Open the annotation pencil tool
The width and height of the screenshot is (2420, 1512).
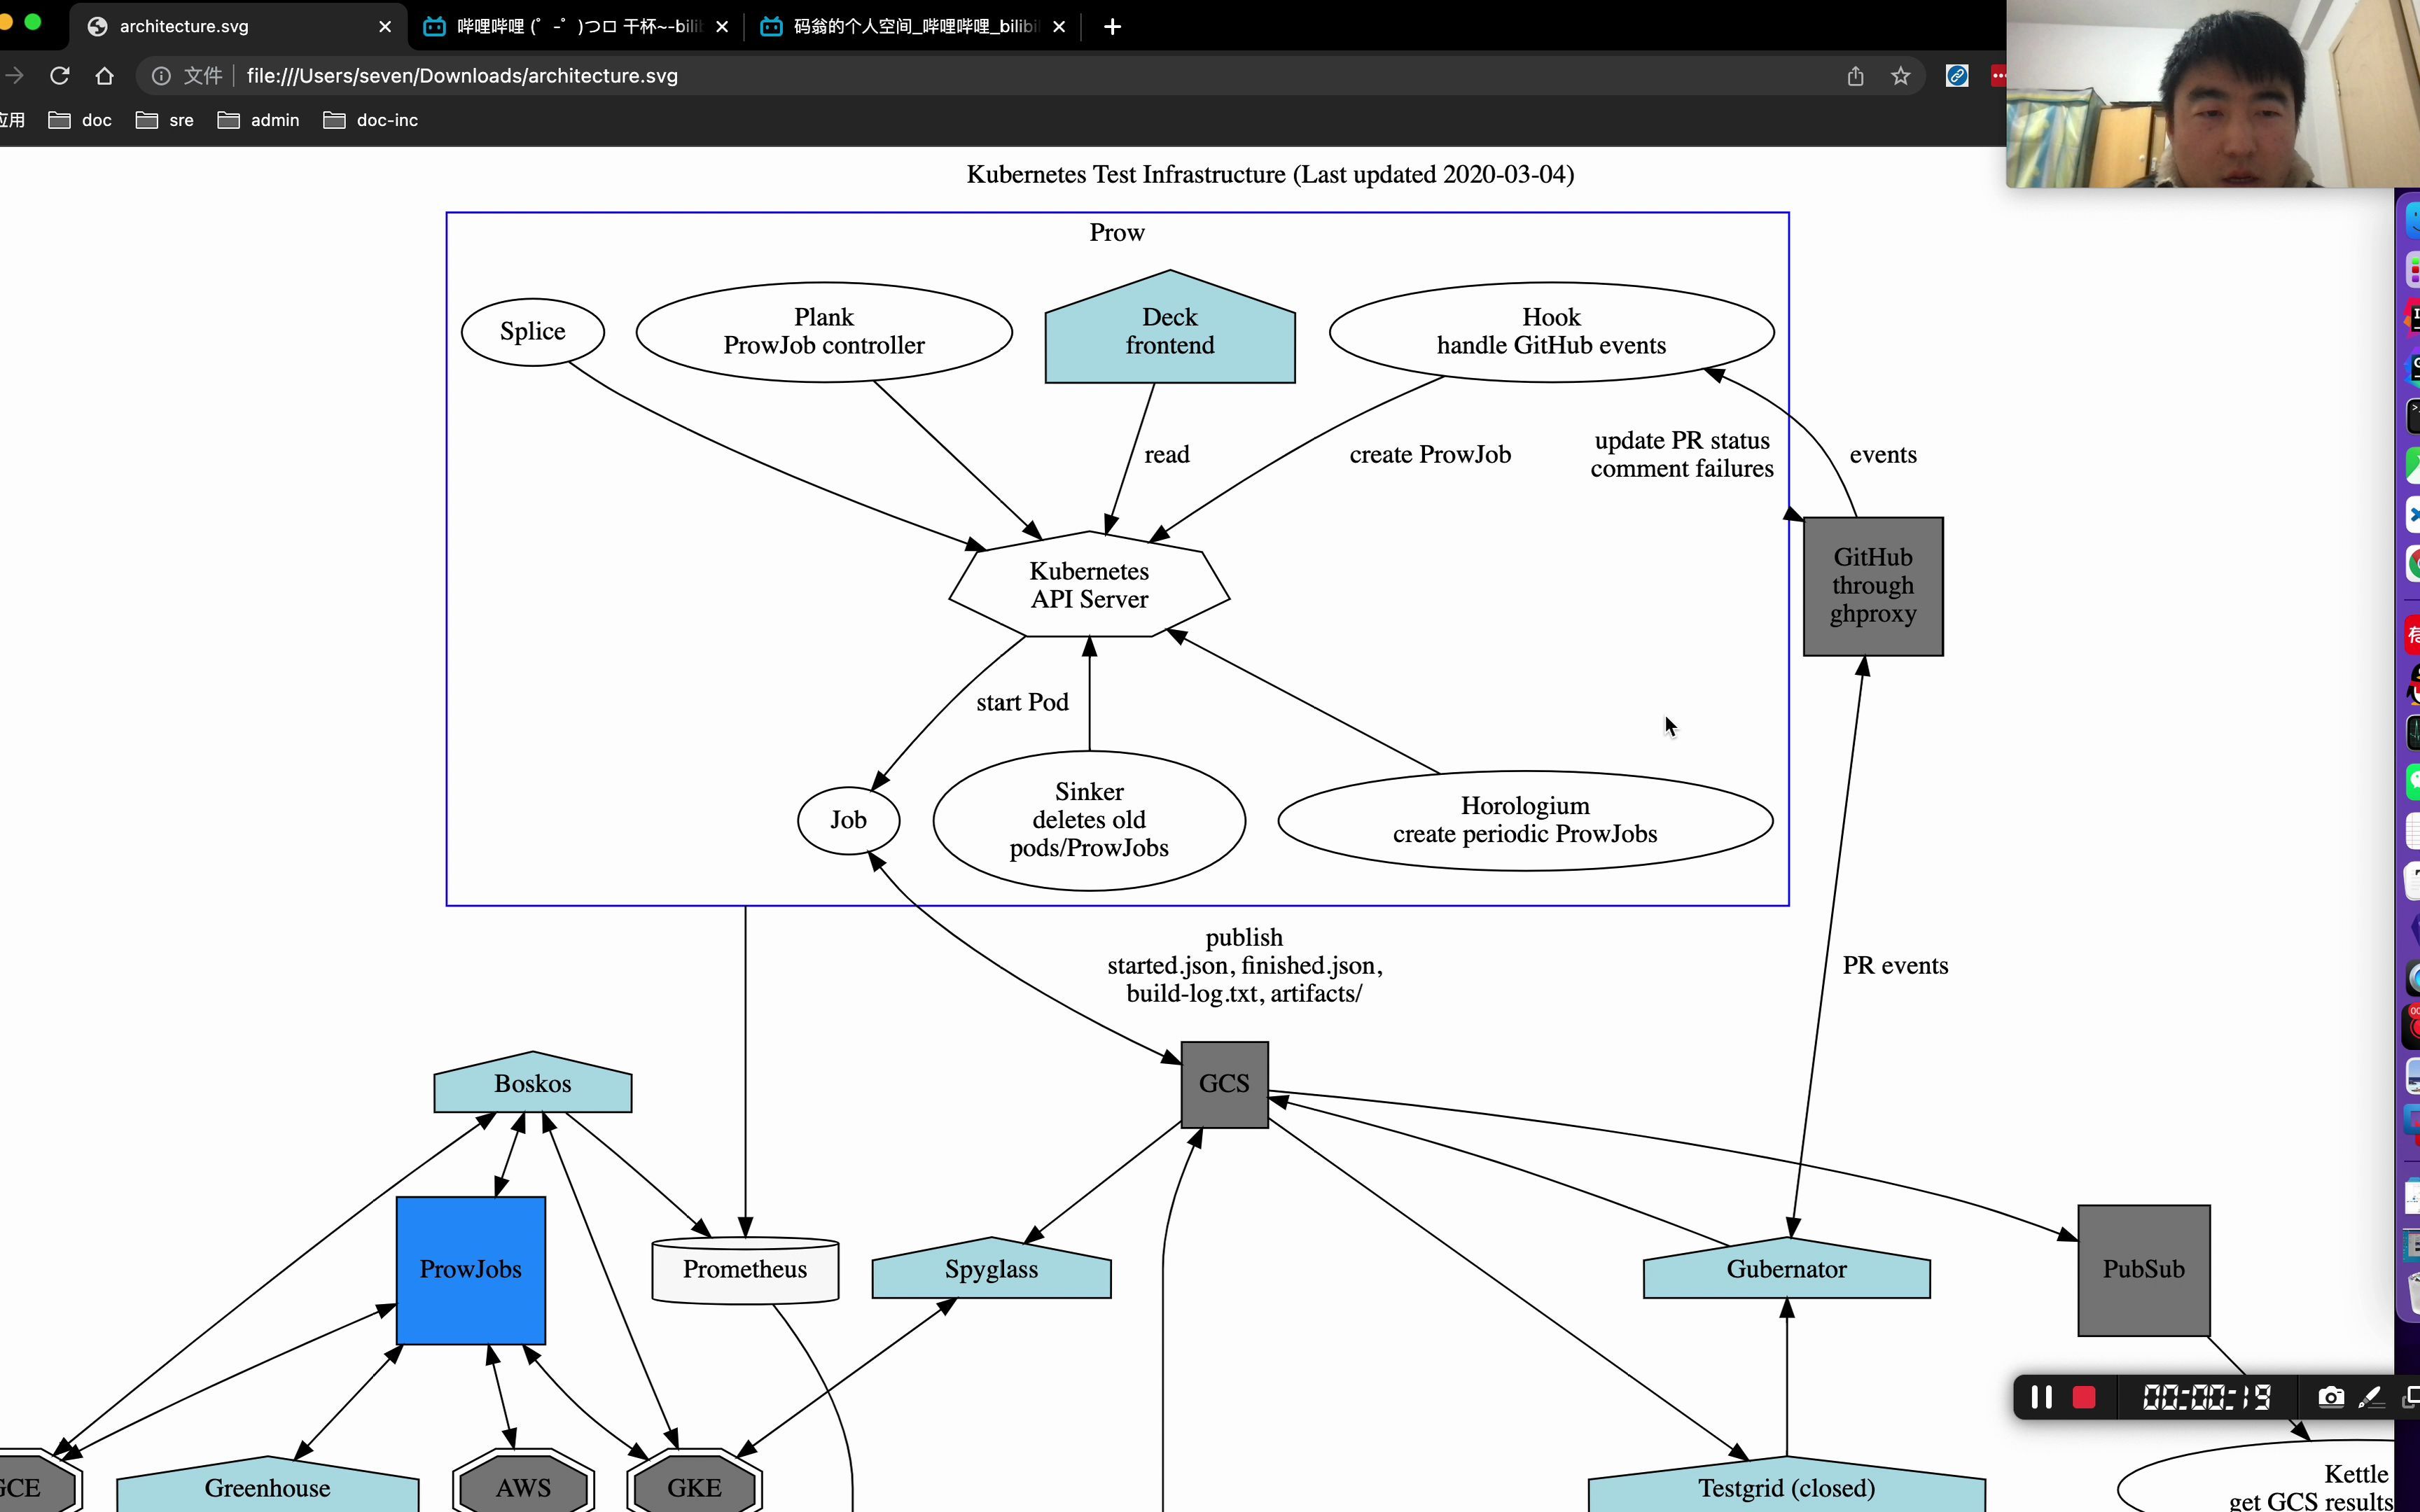pos(2370,1397)
